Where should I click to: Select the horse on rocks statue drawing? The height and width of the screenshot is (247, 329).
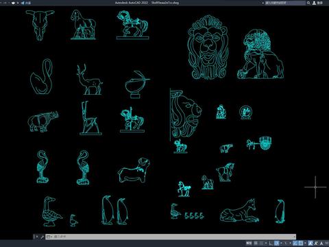pyautogui.click(x=83, y=25)
